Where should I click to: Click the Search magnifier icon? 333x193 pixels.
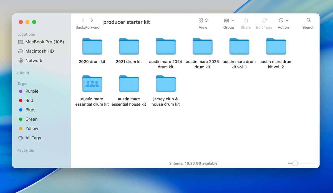[308, 20]
